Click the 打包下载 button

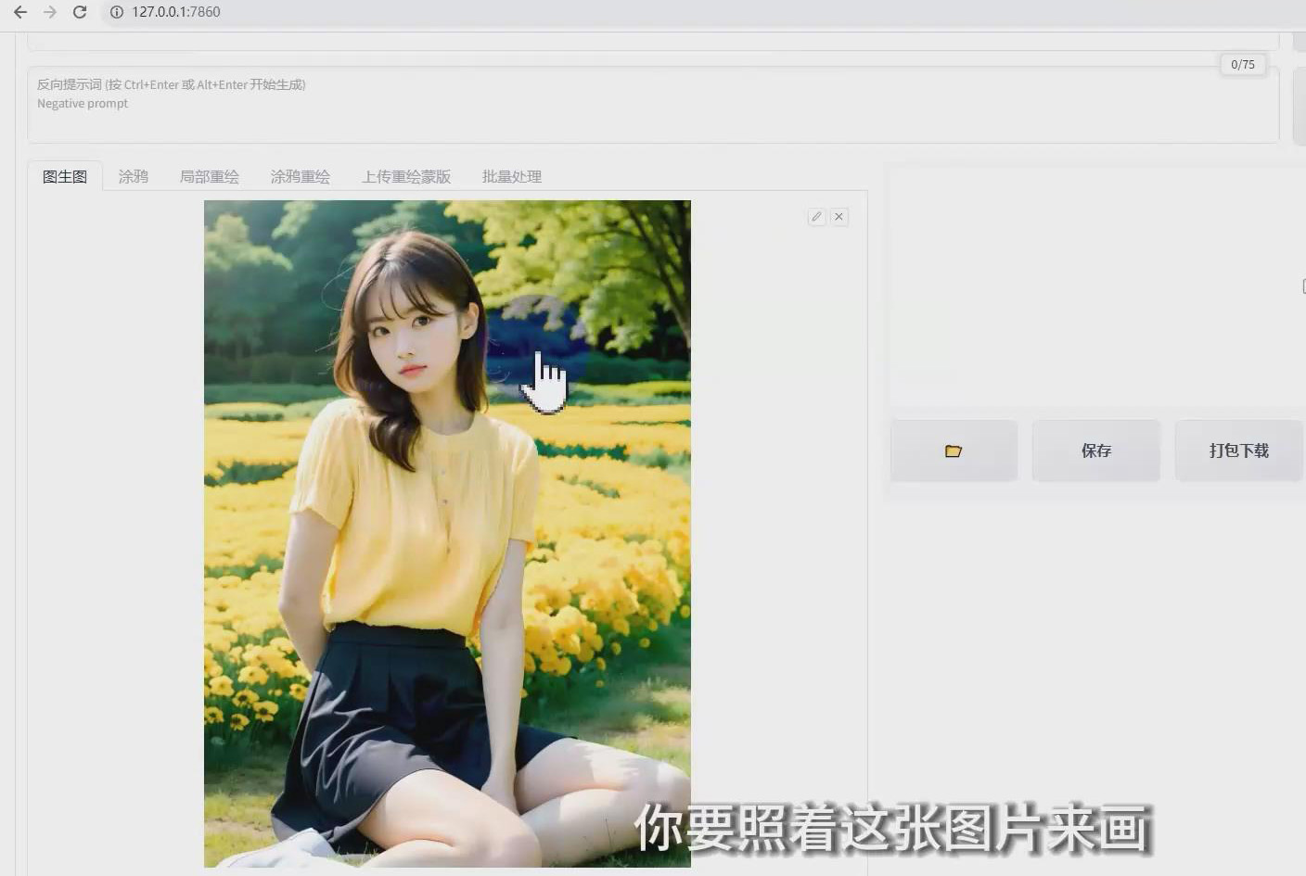(1238, 451)
